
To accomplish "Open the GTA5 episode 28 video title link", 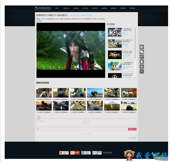I will click(x=78, y=99).
